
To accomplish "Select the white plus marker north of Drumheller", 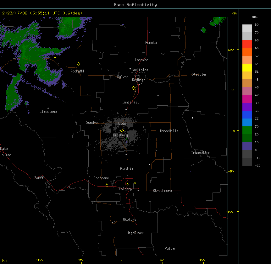I will point(192,118).
